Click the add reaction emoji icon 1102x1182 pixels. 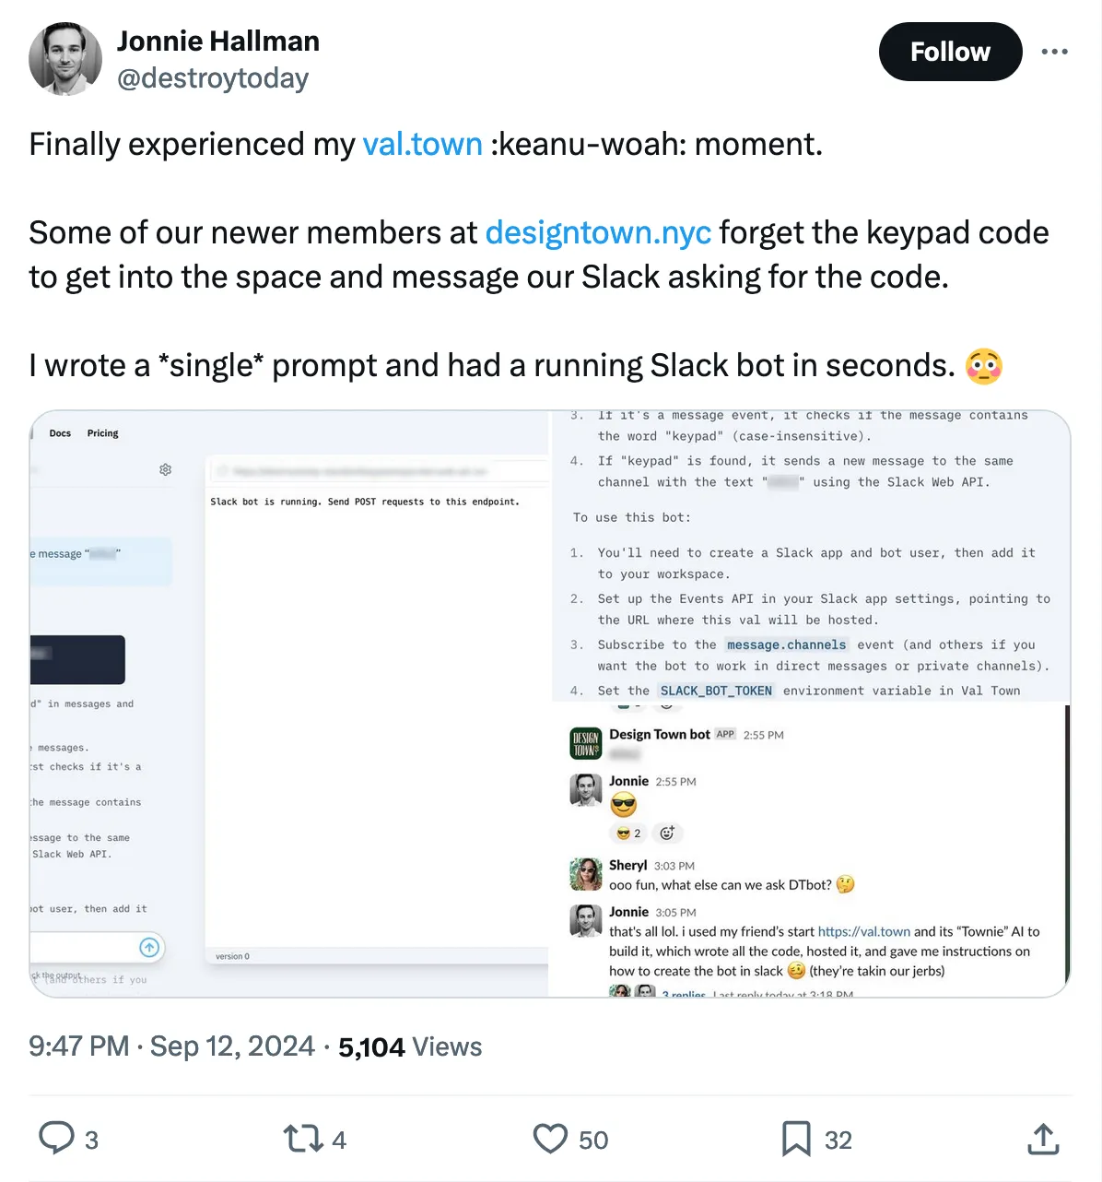click(x=667, y=833)
